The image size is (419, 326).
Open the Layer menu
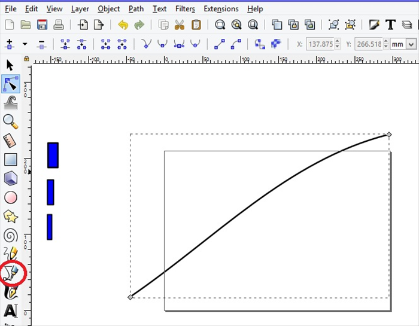[80, 9]
